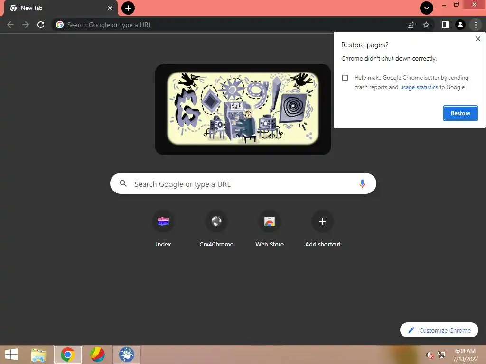
Task: Dismiss the Restore pages popup
Action: pyautogui.click(x=477, y=39)
